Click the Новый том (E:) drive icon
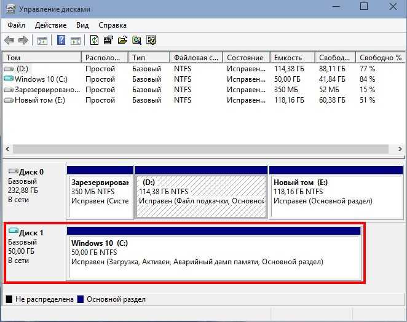 9,100
